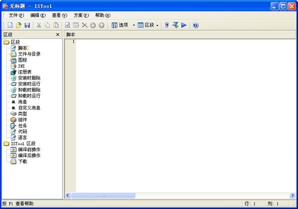Select 下载 download section
The image size is (298, 209).
(23, 161)
